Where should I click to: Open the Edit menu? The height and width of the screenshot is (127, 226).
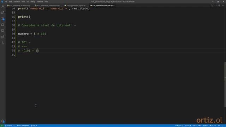[x=10, y=2]
